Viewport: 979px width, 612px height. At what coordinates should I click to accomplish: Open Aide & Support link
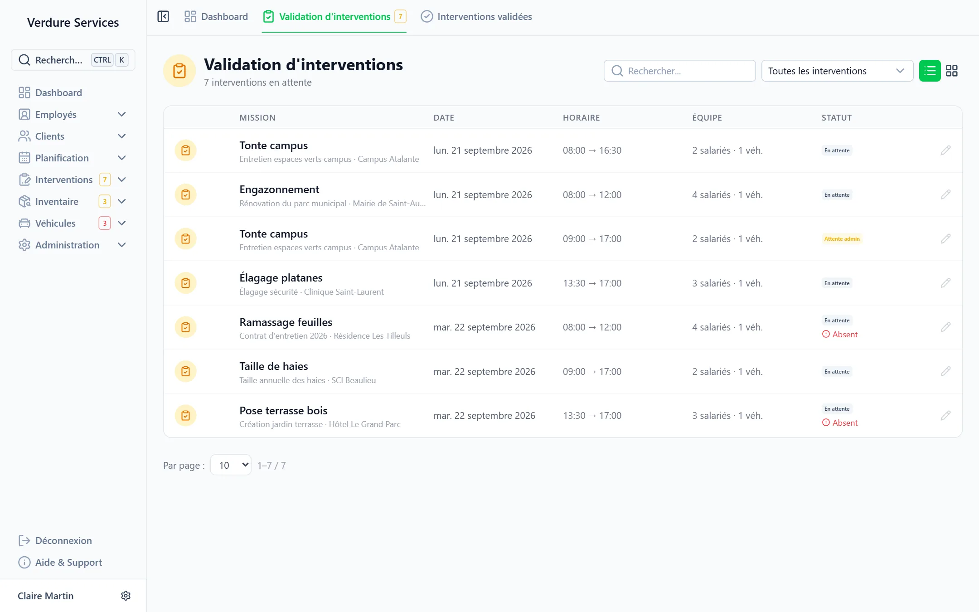tap(60, 562)
